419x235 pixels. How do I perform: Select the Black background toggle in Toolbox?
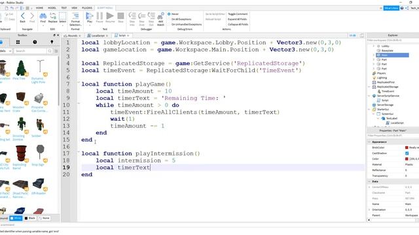(x=29, y=218)
